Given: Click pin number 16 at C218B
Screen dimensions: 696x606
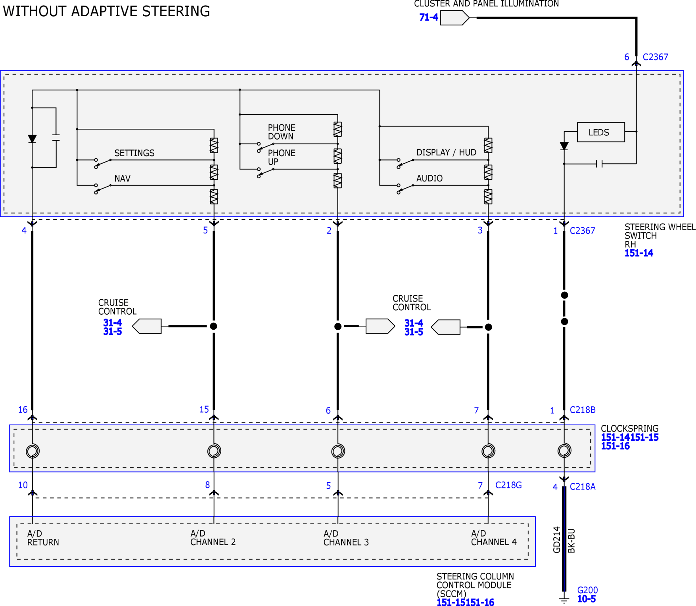Looking at the screenshot, I should pyautogui.click(x=23, y=410).
